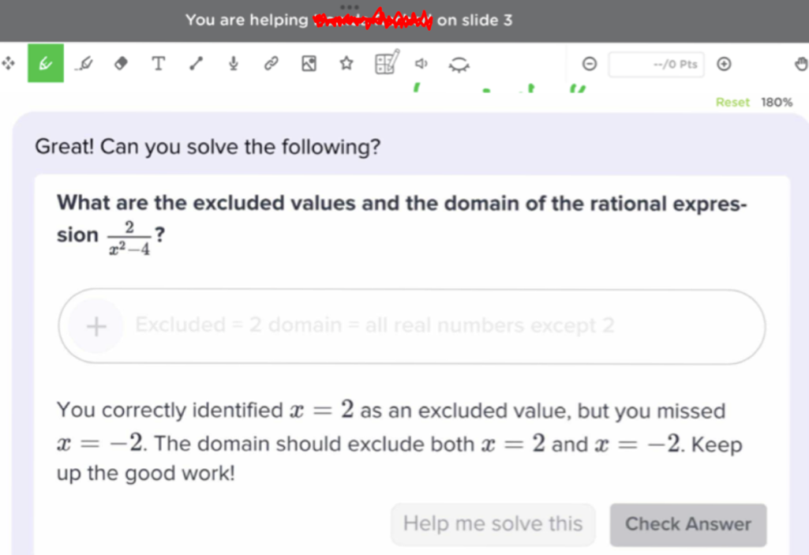
Task: Click the plus button in answer box
Action: pos(96,326)
